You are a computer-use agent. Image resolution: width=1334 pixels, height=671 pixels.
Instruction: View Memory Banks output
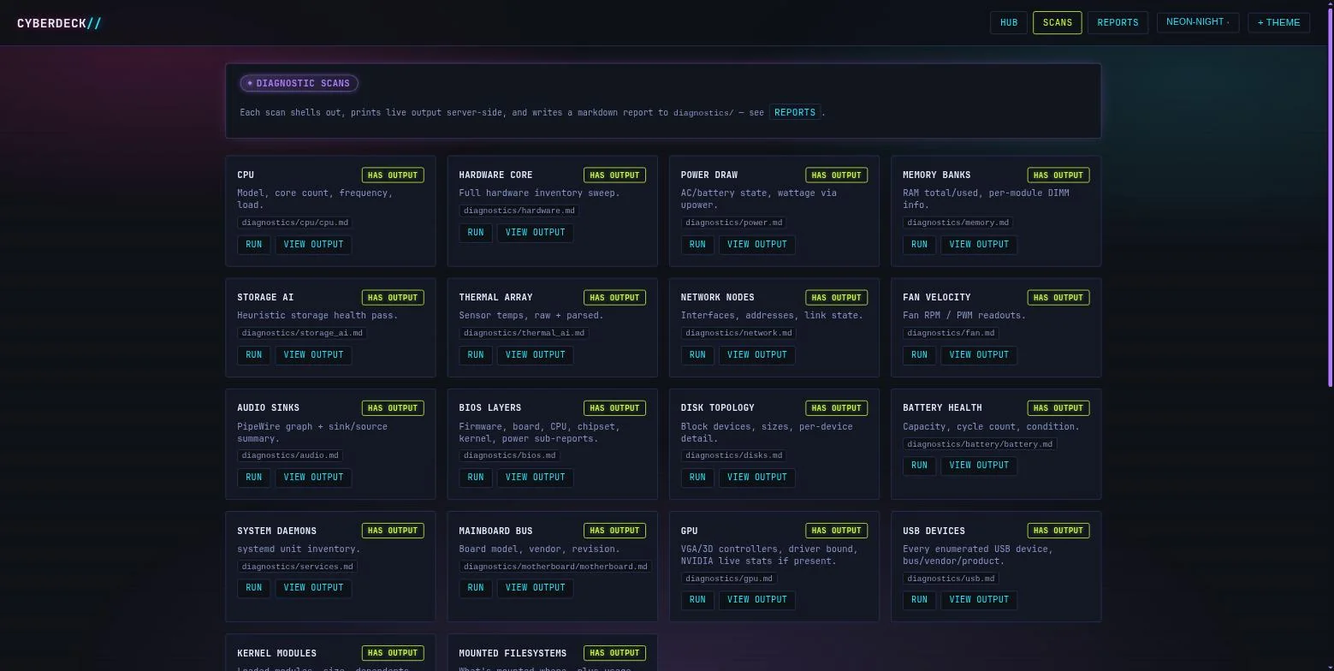[979, 244]
